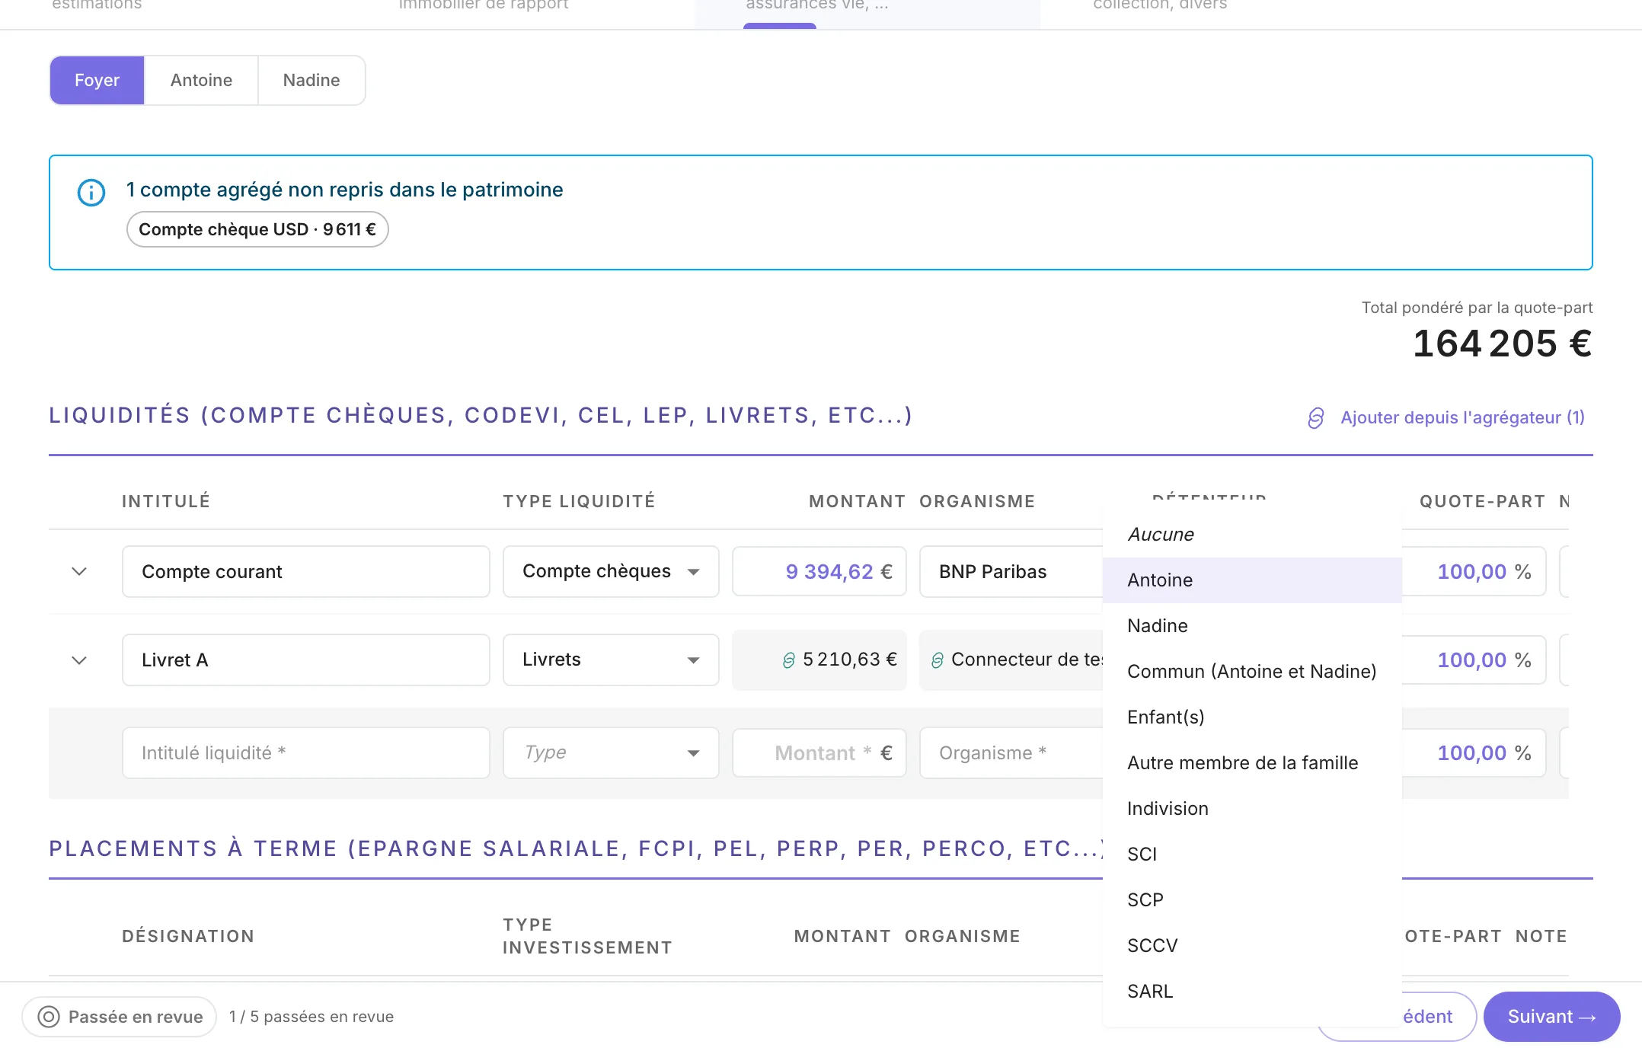Select SCP in the dropdown list
This screenshot has width=1642, height=1051.
tap(1252, 900)
